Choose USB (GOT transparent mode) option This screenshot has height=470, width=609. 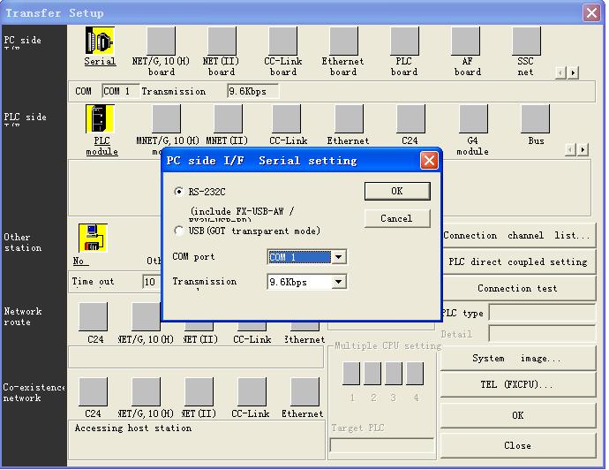(180, 231)
